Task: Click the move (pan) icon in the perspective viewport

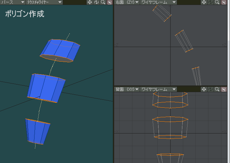Action: click(90, 2)
